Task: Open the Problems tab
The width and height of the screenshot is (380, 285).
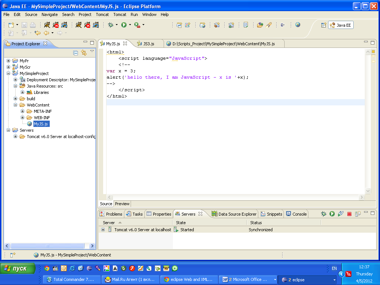Action: [111, 214]
